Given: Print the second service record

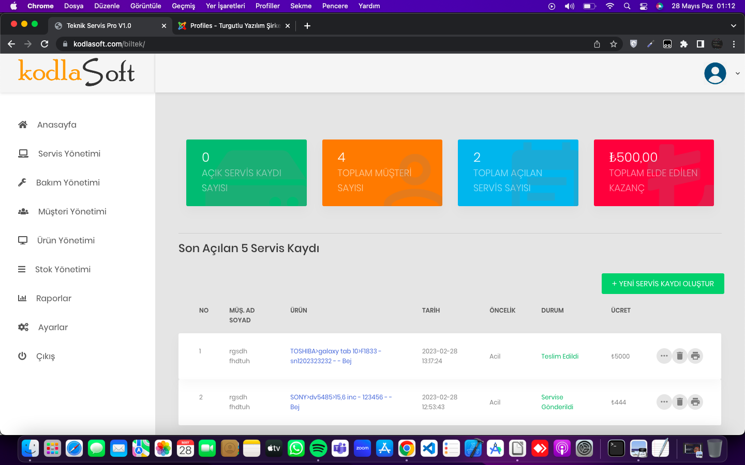Looking at the screenshot, I should click(x=695, y=402).
